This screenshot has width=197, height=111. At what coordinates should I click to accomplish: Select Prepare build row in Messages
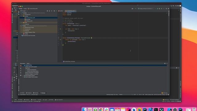pos(94,65)
